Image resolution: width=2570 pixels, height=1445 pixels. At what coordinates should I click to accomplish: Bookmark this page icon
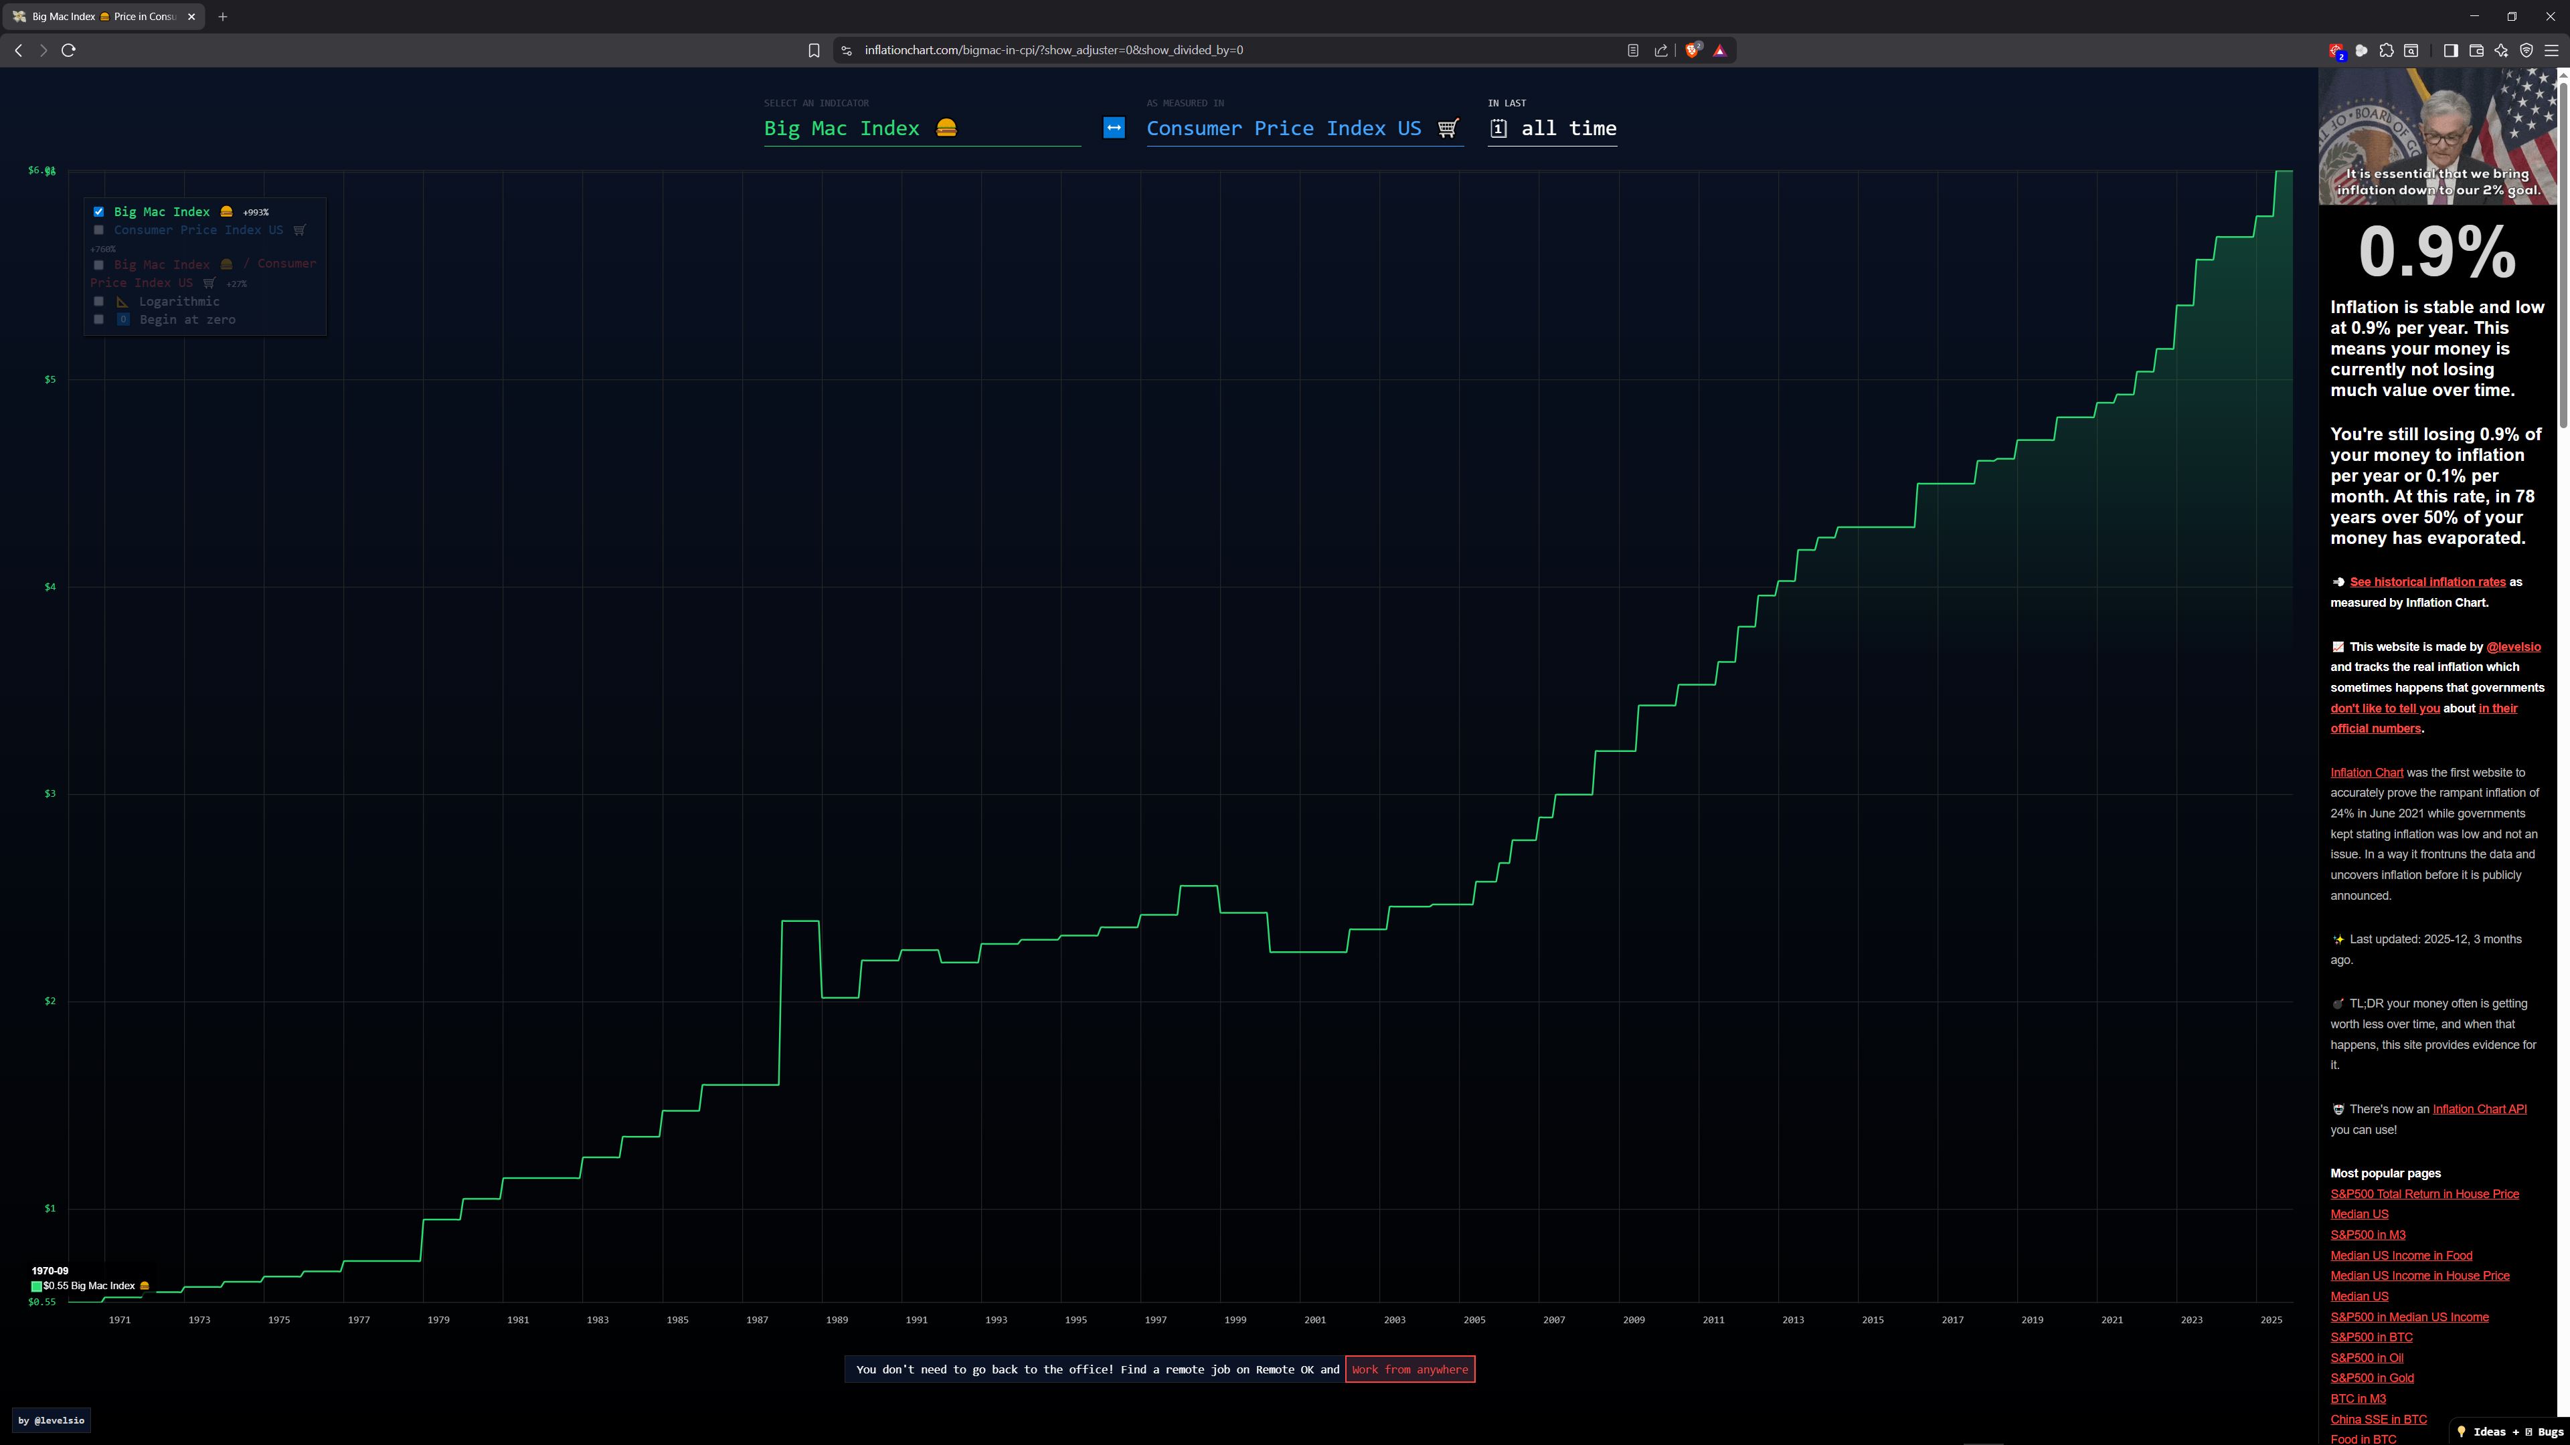click(x=814, y=50)
